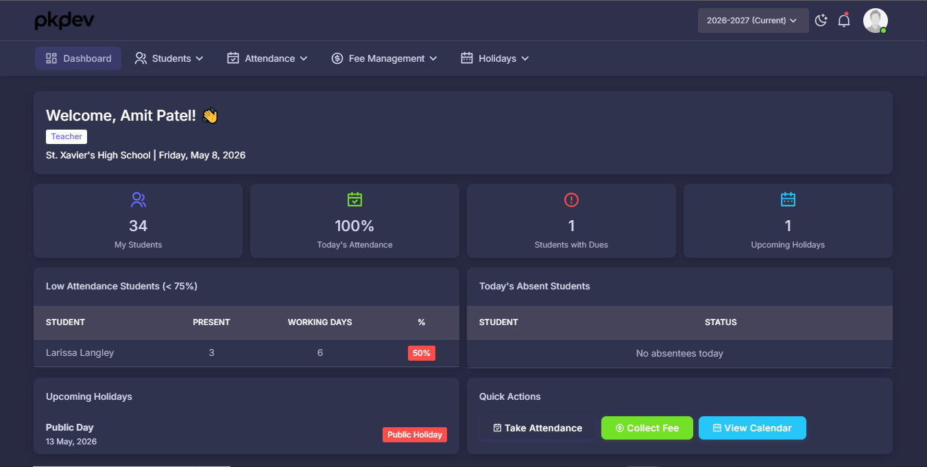Click the Collect Fee button icon
927x467 pixels.
620,428
